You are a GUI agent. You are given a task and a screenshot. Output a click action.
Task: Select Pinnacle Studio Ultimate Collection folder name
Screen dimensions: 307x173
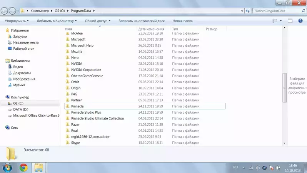point(97,118)
